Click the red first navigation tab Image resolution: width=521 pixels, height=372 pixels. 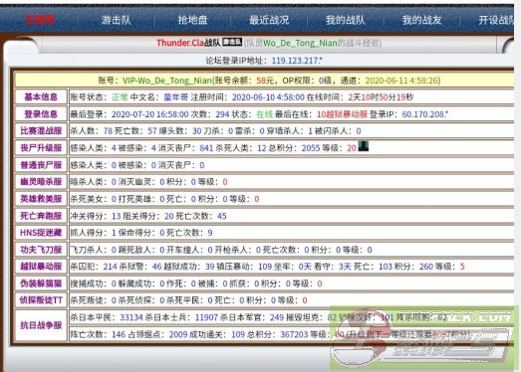(40, 20)
